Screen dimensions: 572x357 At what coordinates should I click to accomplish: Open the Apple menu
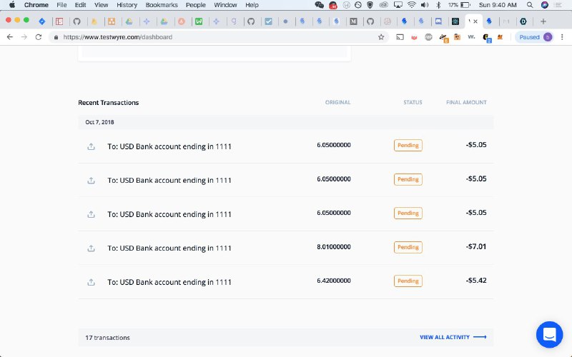pos(12,5)
